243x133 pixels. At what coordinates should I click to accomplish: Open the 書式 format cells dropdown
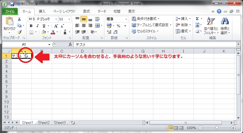pyautogui.click(x=183, y=31)
